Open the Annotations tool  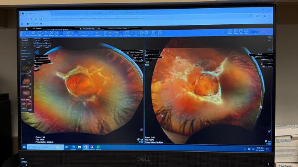pyautogui.click(x=84, y=33)
